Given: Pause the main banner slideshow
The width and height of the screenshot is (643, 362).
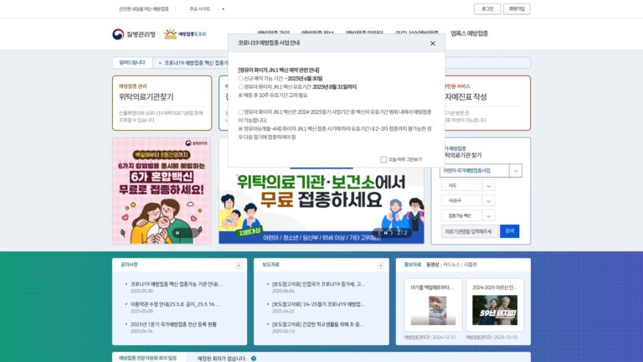Looking at the screenshot, I should [385, 233].
